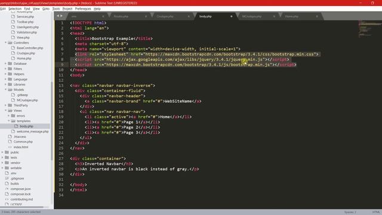Expand the Database folder
382x215 pixels.
coord(5,64)
